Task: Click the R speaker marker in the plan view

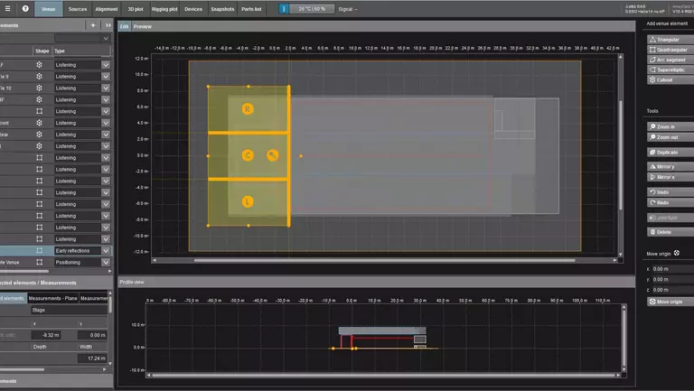Action: (248, 109)
